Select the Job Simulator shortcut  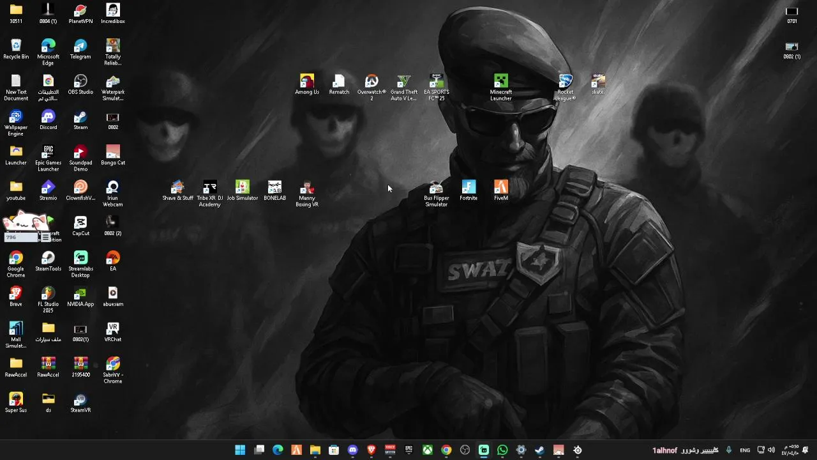[243, 190]
